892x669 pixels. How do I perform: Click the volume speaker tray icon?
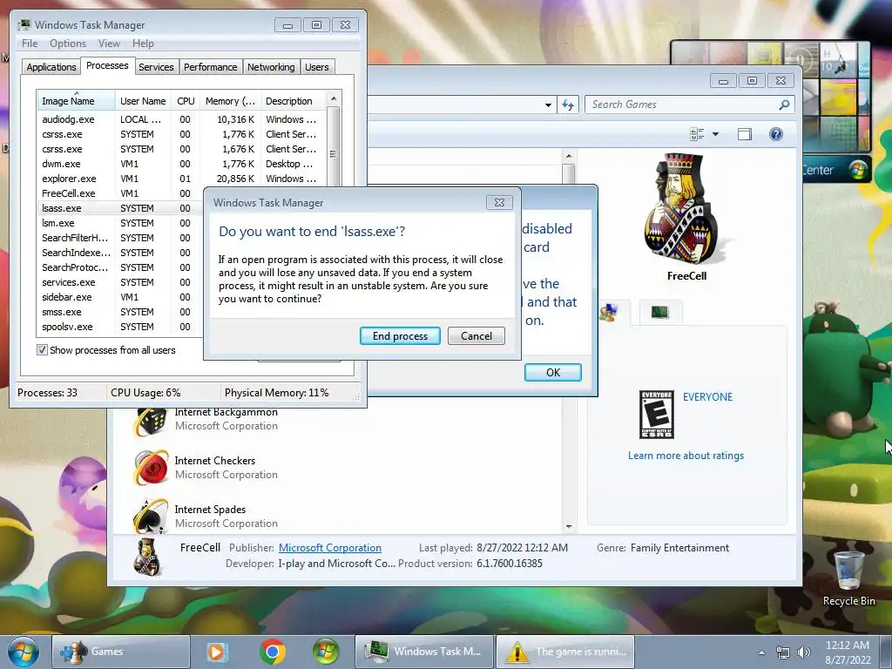click(x=804, y=652)
